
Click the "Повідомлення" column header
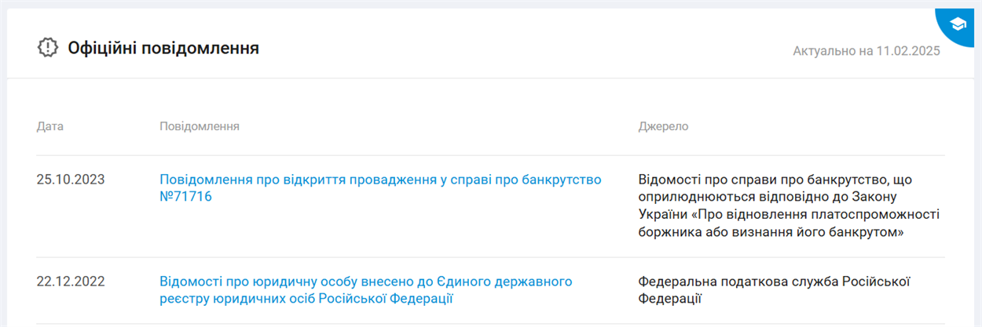click(200, 126)
